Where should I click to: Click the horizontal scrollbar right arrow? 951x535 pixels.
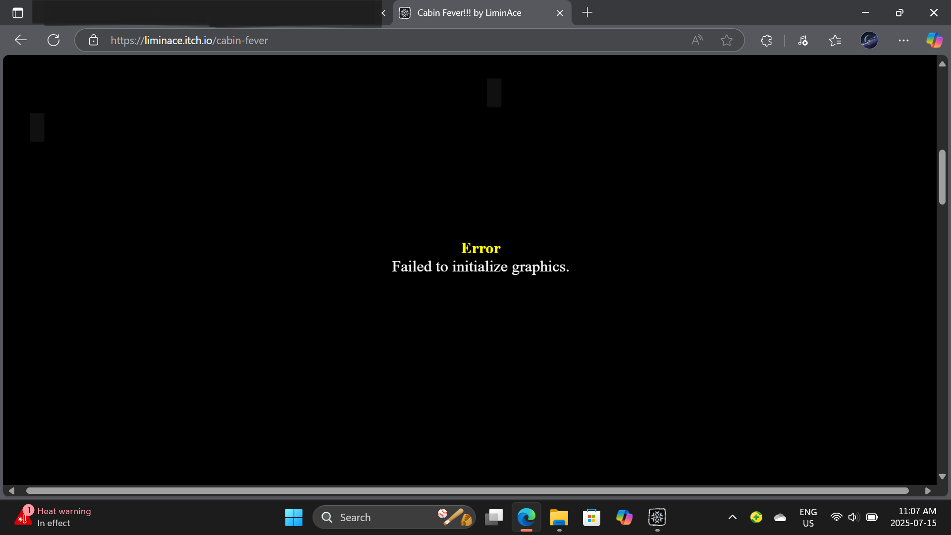pyautogui.click(x=928, y=491)
